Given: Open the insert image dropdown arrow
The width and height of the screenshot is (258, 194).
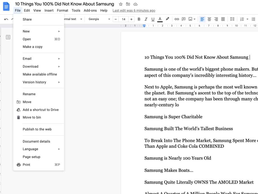Looking at the screenshot, I should (x=195, y=19).
